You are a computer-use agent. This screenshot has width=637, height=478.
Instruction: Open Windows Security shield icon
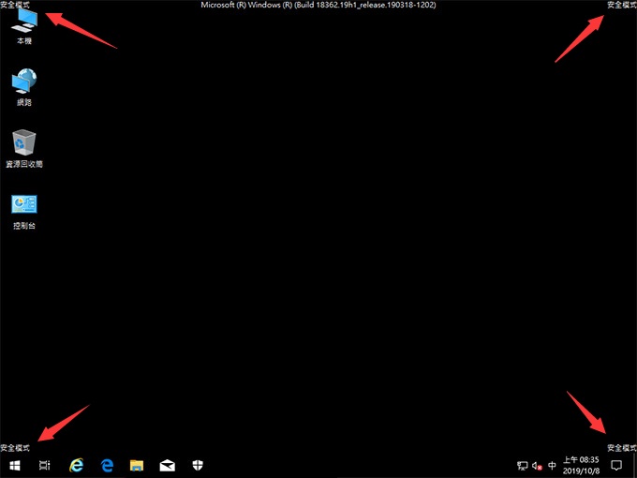coord(197,465)
